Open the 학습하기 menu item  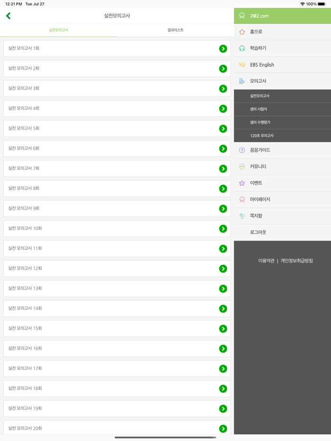pos(282,48)
